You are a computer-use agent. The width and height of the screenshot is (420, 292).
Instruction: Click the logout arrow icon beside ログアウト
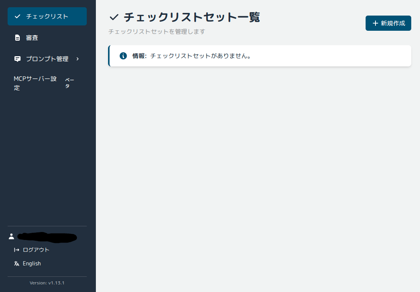(16, 250)
